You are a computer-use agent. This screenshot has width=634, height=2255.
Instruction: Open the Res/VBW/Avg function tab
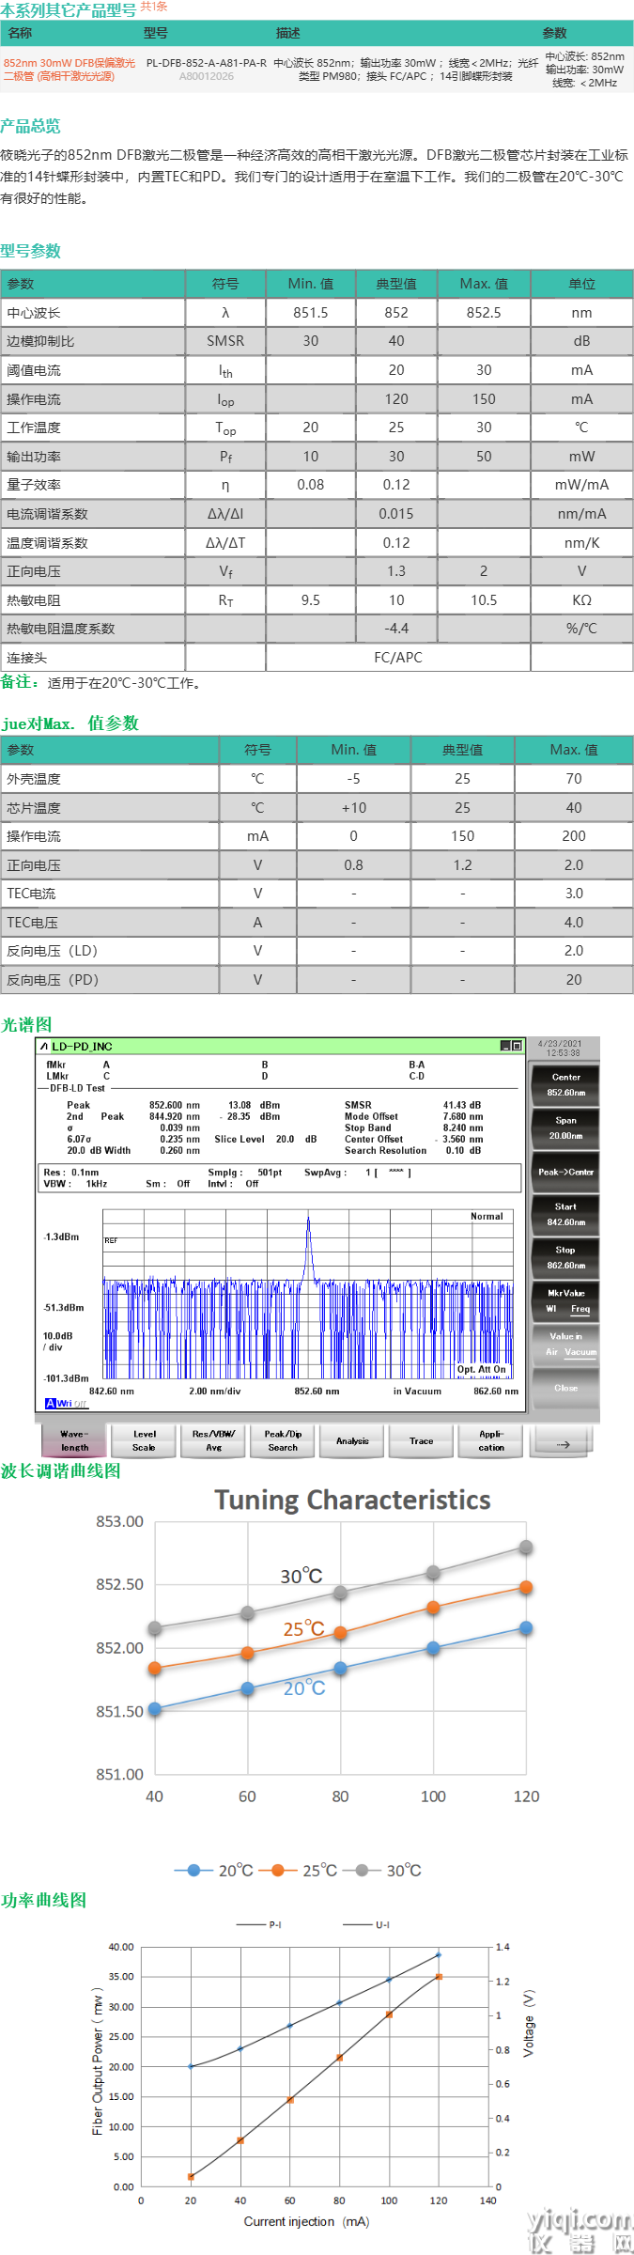(x=213, y=1440)
